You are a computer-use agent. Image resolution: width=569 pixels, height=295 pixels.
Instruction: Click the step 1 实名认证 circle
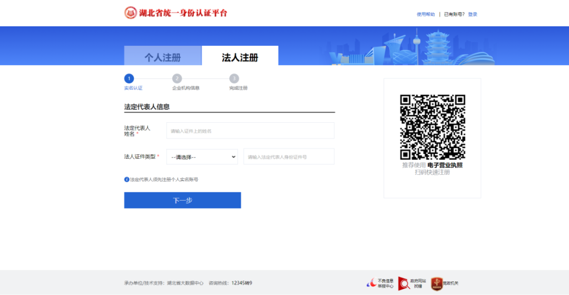pos(129,78)
